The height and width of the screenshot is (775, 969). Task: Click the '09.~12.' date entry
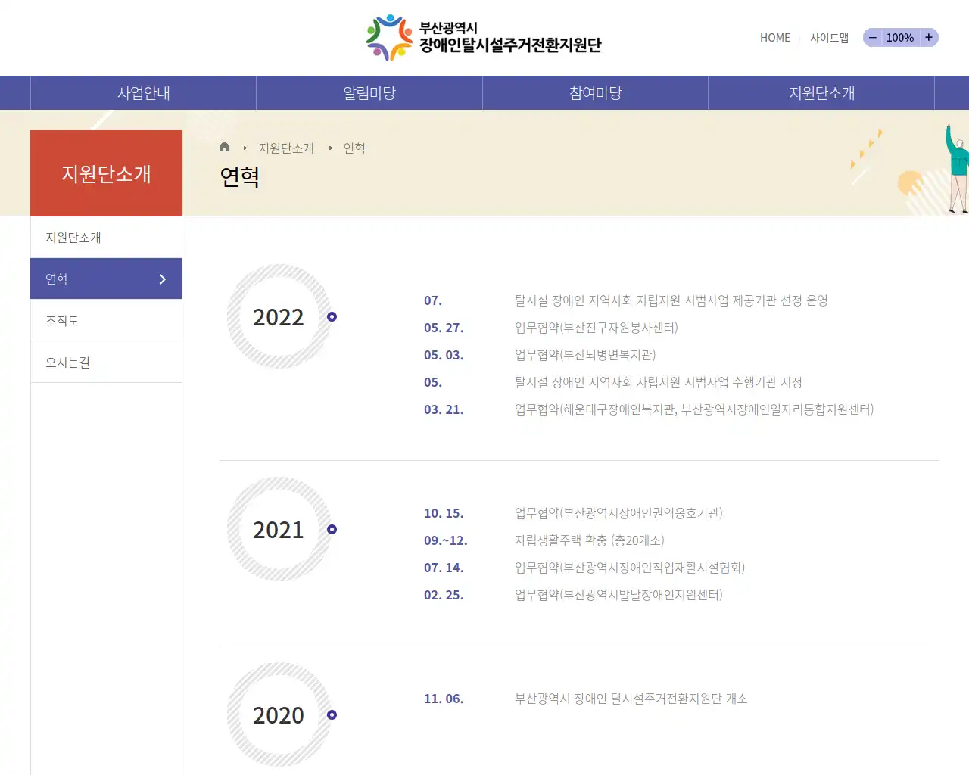446,540
